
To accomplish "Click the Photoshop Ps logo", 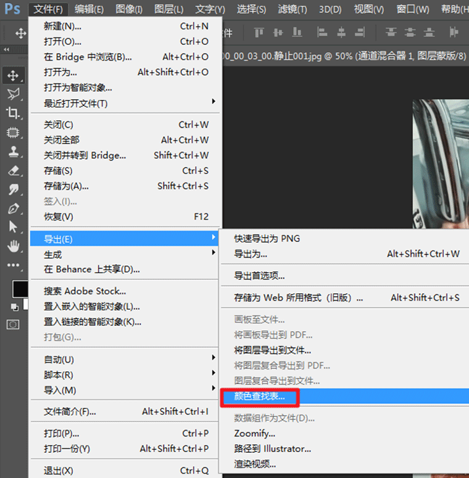I will pyautogui.click(x=12, y=9).
